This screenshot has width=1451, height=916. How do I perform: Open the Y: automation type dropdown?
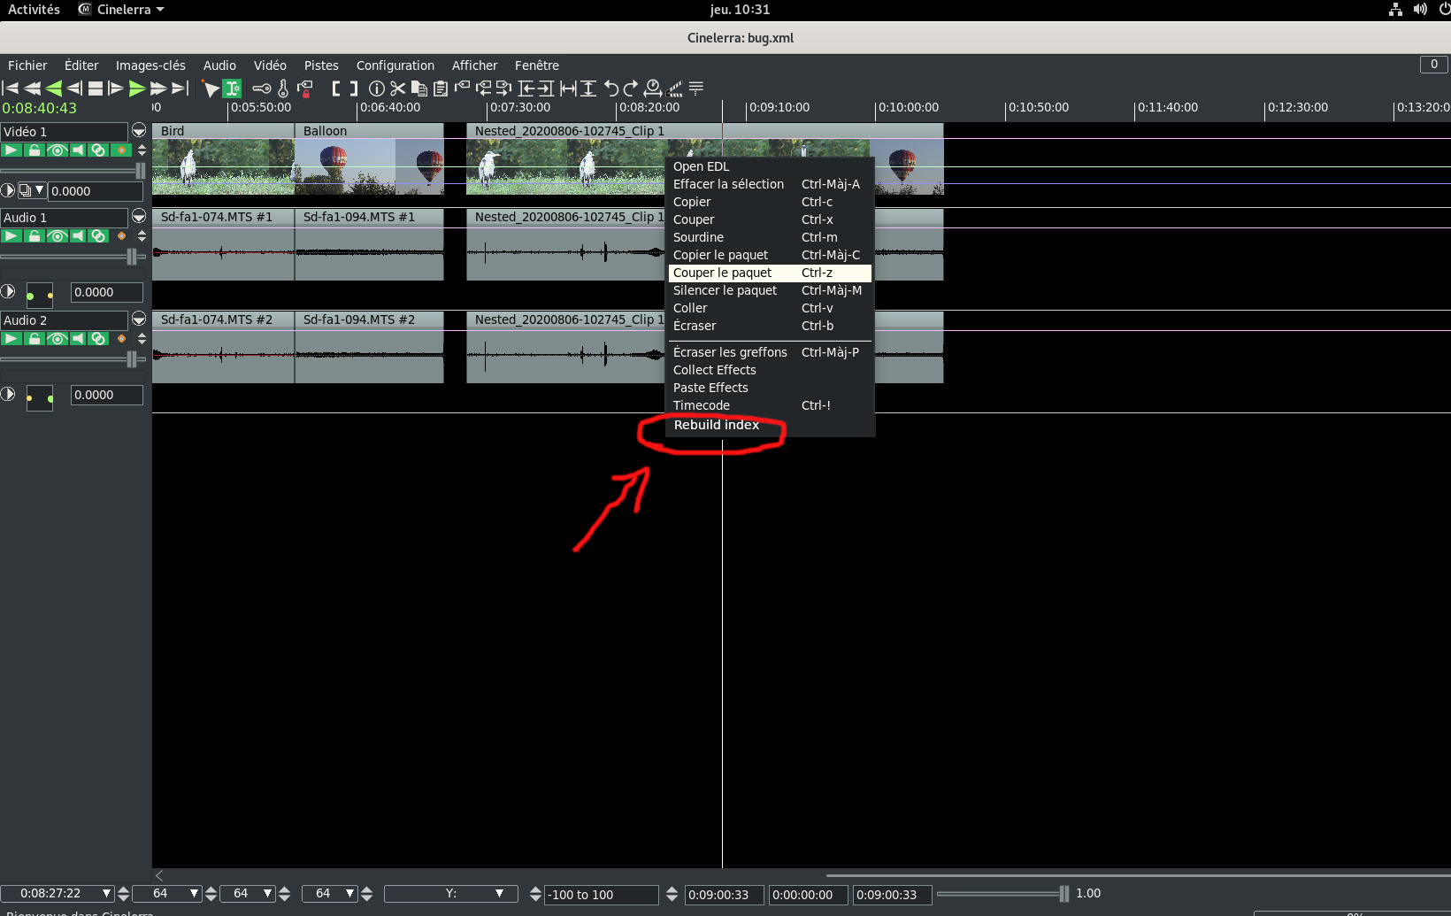pyautogui.click(x=500, y=894)
